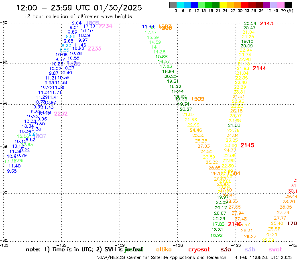Screen dimensions: 297x261
Task: Click the swot pass time label 2232
Action: click(61, 114)
